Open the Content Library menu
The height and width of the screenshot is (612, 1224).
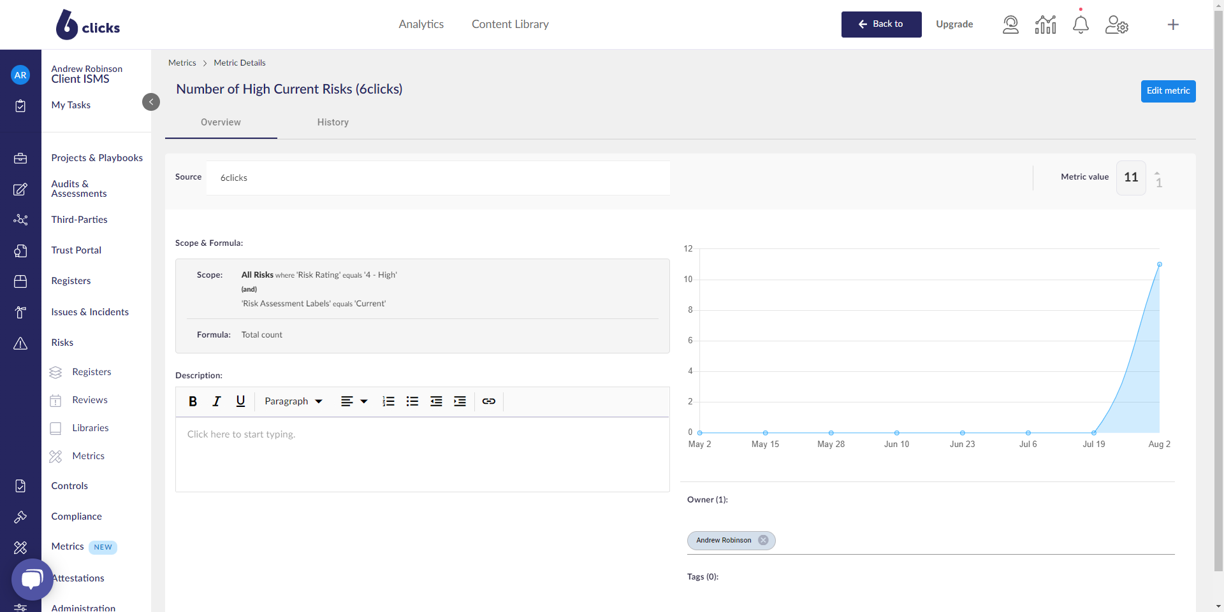pyautogui.click(x=510, y=24)
